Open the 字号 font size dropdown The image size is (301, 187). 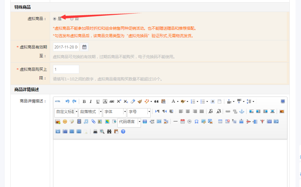[x=149, y=111]
